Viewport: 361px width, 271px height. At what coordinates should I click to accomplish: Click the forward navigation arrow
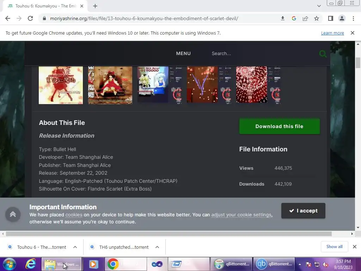point(19,18)
